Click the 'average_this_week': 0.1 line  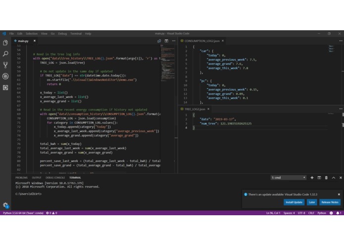[x=227, y=98]
